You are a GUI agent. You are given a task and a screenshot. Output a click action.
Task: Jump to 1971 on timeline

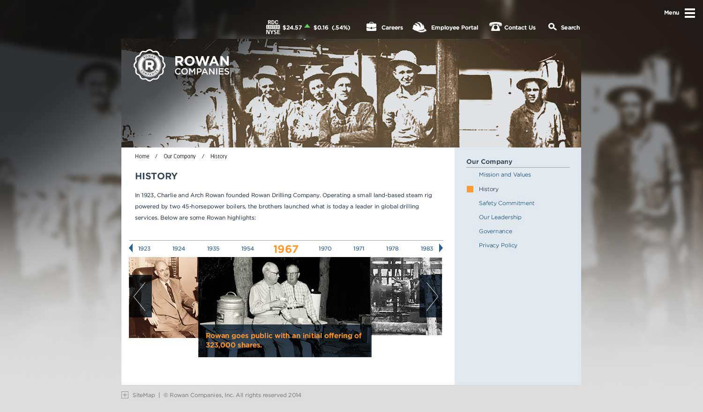[359, 249]
